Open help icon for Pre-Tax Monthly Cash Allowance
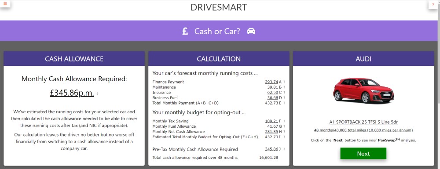 [284, 149]
